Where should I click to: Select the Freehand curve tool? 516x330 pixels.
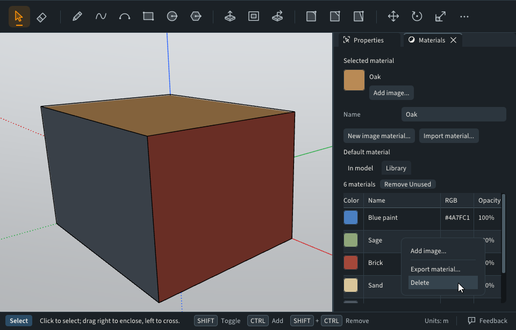101,17
